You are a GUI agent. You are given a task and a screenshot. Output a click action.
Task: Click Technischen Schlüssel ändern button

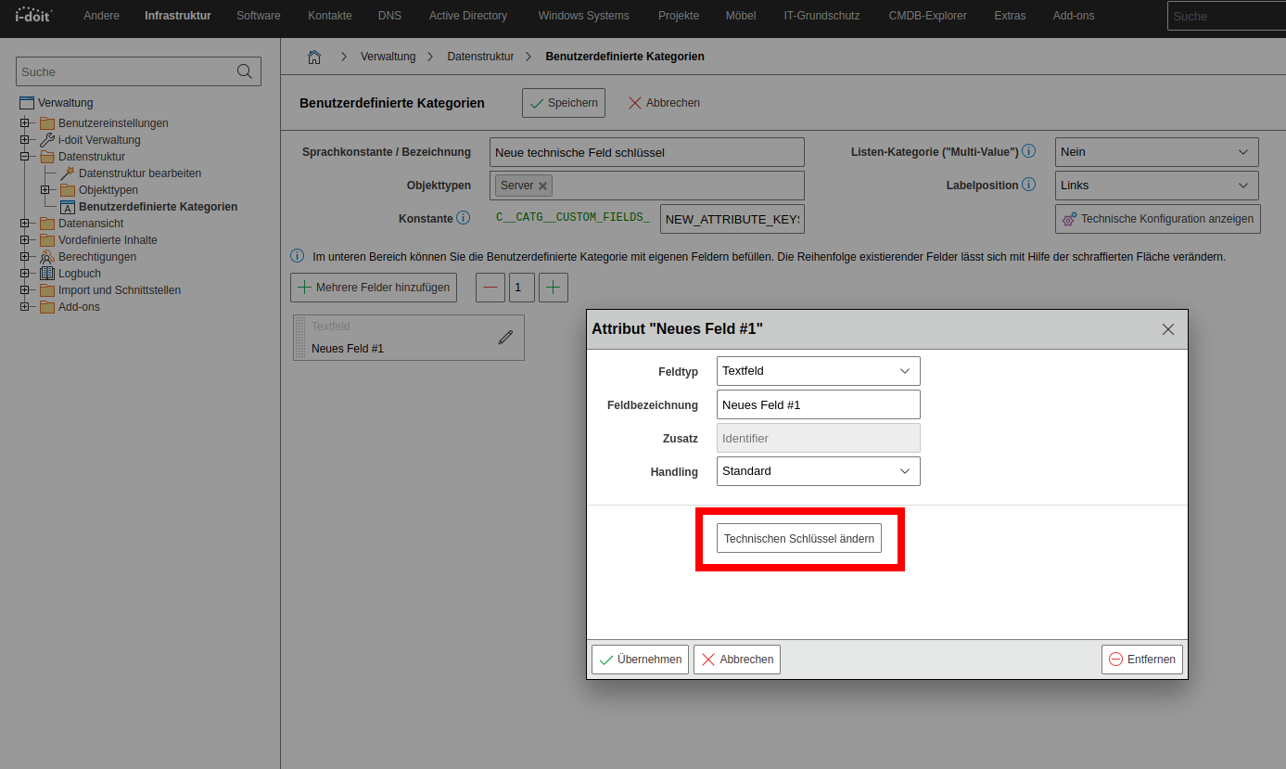(799, 538)
